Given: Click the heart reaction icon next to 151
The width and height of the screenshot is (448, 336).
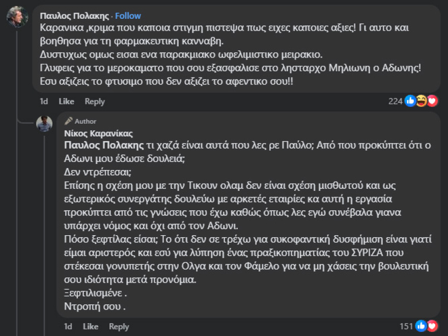Looking at the screenshot, I should tap(432, 326).
